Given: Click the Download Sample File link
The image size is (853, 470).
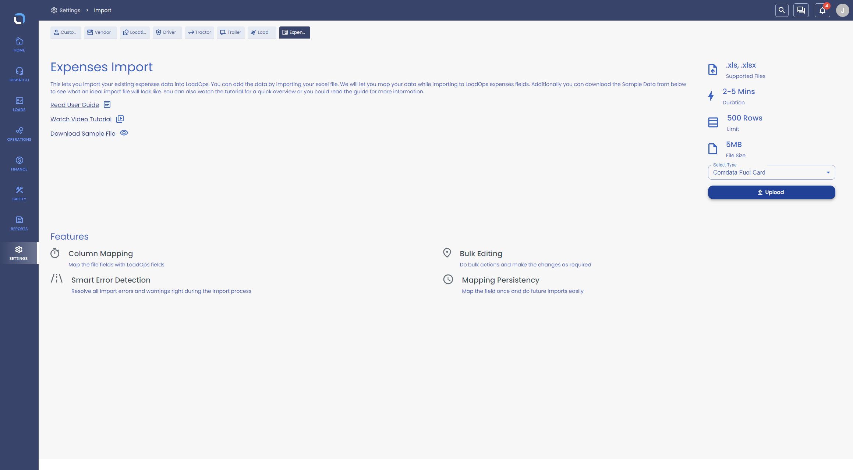Looking at the screenshot, I should (x=83, y=134).
